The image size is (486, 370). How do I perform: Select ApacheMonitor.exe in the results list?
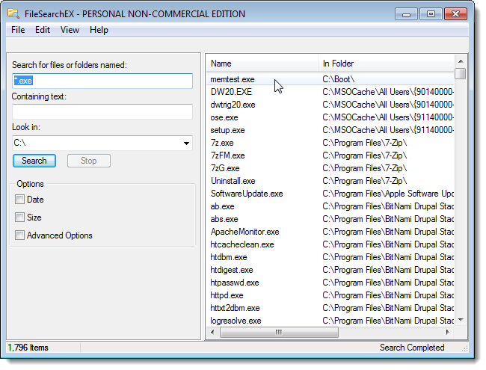pos(244,232)
